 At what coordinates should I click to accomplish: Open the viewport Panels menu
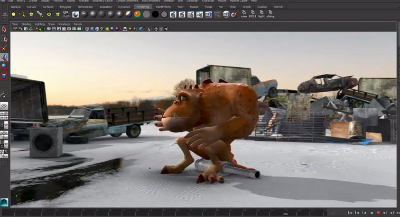click(x=77, y=24)
